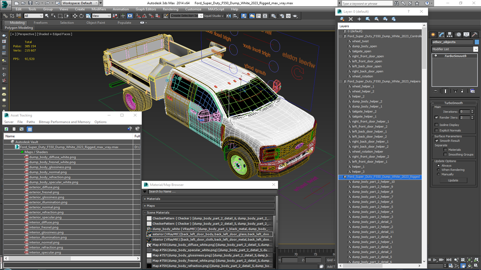The image size is (481, 270).
Task: Open the MAXScript menu
Action: [216, 9]
